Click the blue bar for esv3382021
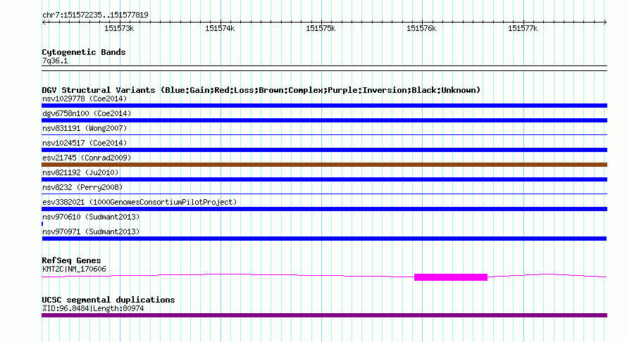 click(x=324, y=209)
